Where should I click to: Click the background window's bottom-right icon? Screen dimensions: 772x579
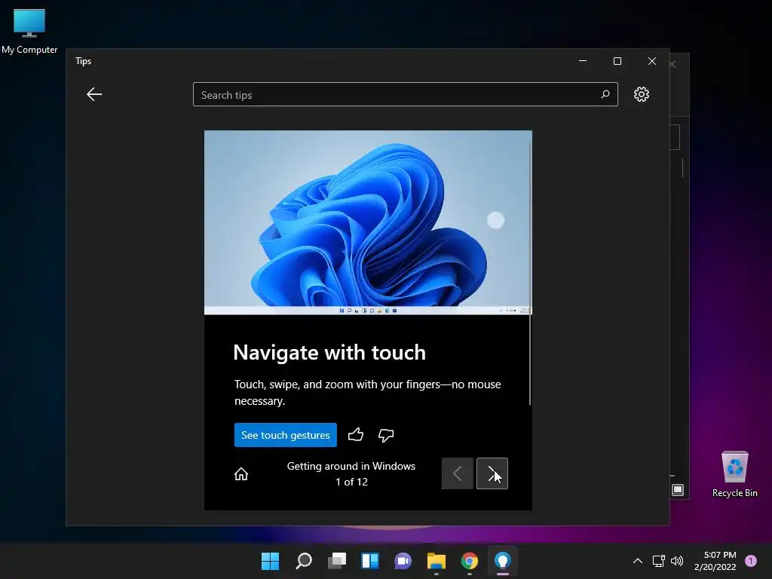pyautogui.click(x=678, y=490)
